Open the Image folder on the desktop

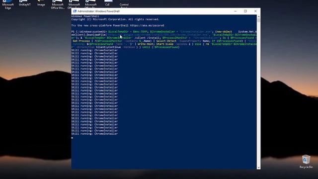(x=41, y=3)
